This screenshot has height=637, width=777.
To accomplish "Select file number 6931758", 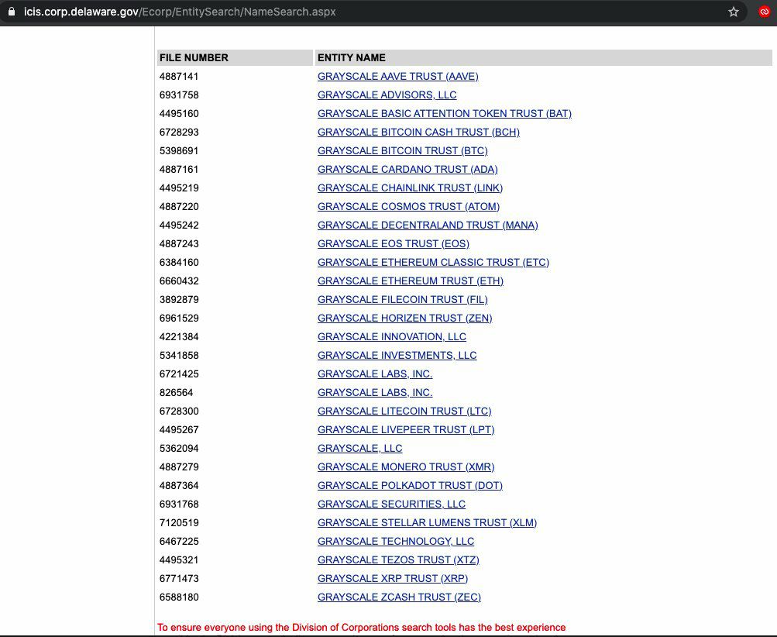I will click(x=179, y=95).
